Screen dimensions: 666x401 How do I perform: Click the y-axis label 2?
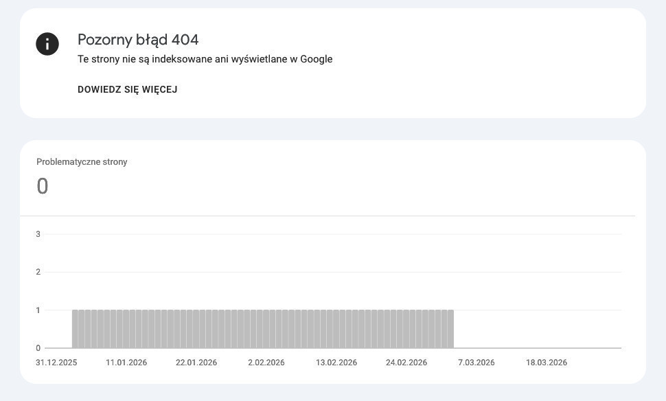tap(38, 272)
